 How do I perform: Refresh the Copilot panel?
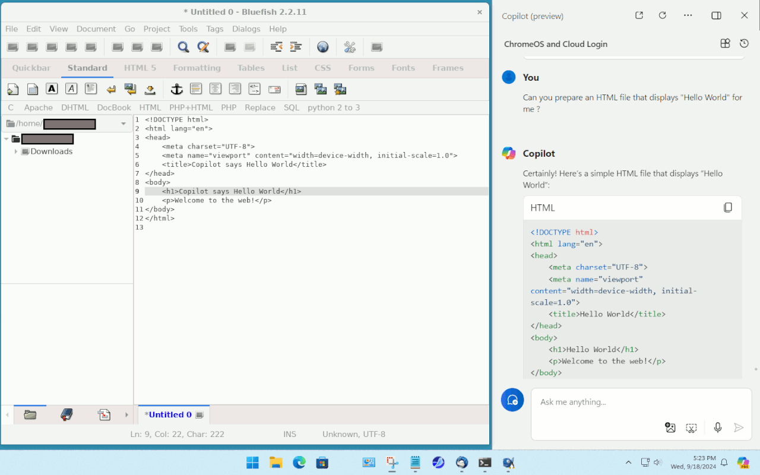click(663, 15)
